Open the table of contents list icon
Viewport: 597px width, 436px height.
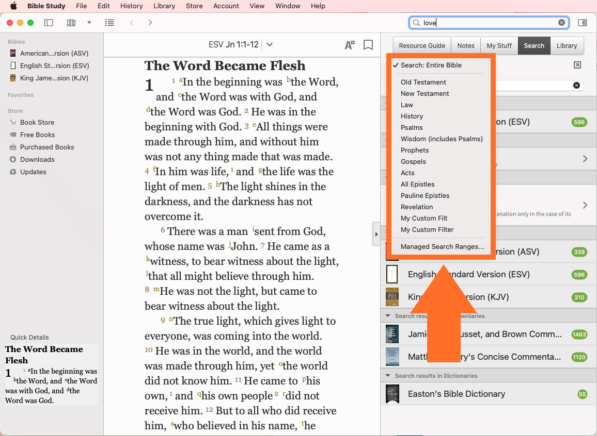pos(109,23)
